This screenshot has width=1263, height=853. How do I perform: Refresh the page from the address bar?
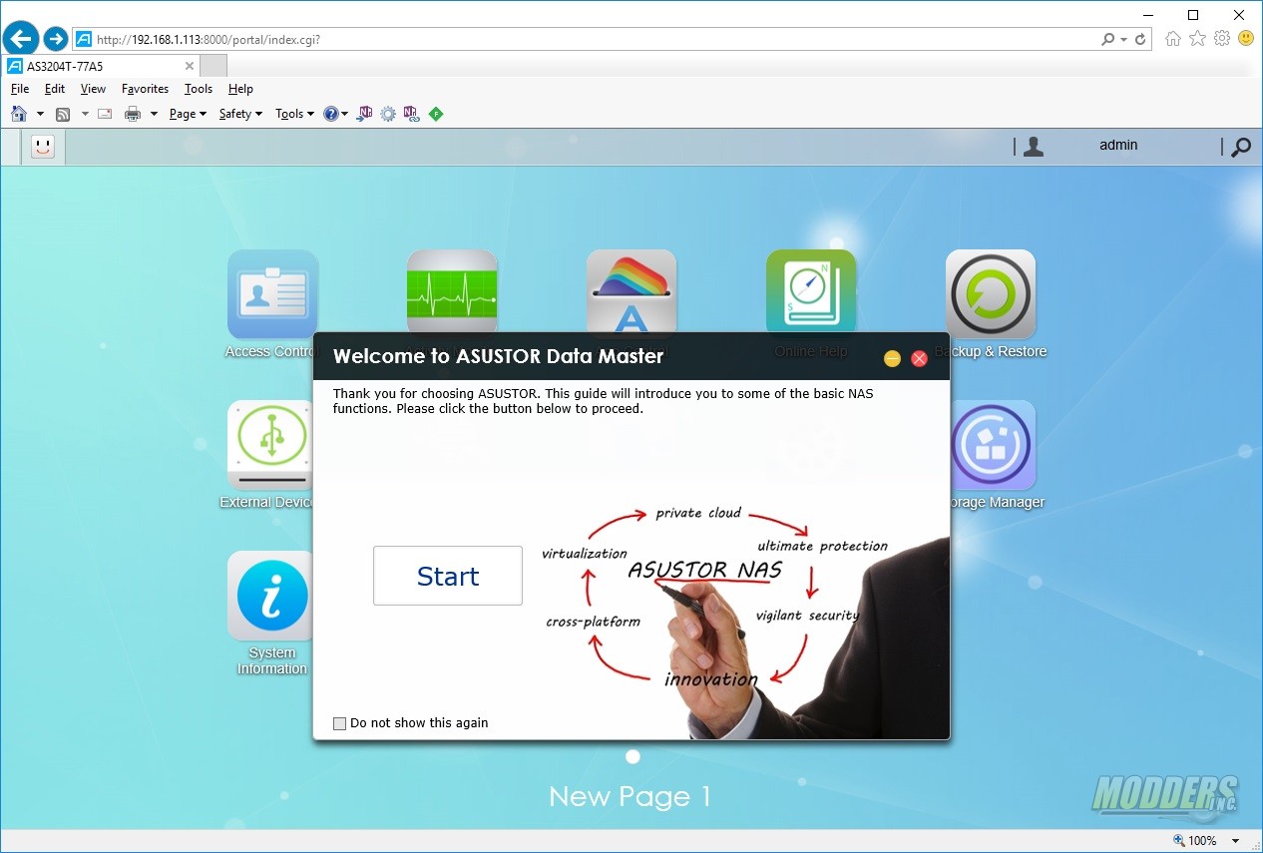click(x=1140, y=40)
